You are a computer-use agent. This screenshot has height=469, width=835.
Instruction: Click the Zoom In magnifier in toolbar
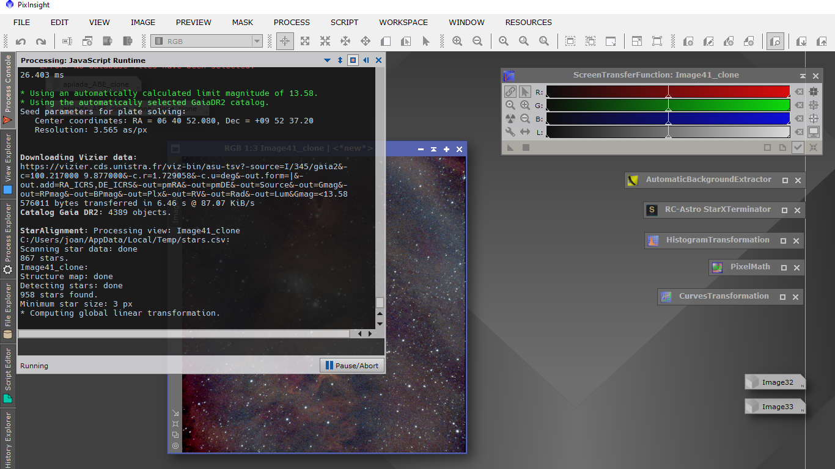[457, 42]
